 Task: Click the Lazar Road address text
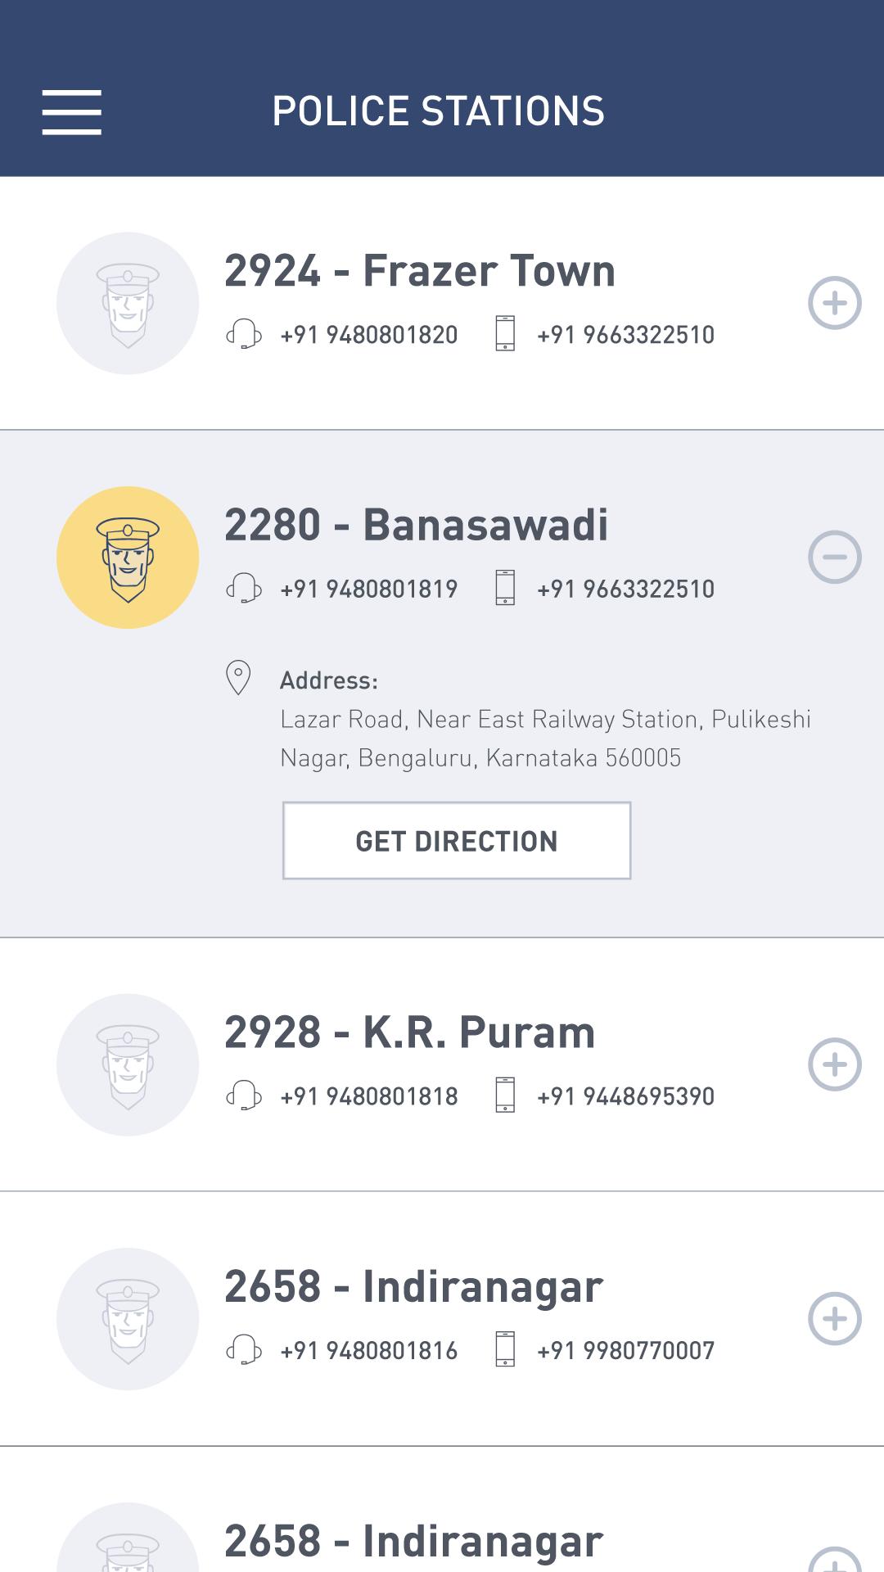[545, 739]
